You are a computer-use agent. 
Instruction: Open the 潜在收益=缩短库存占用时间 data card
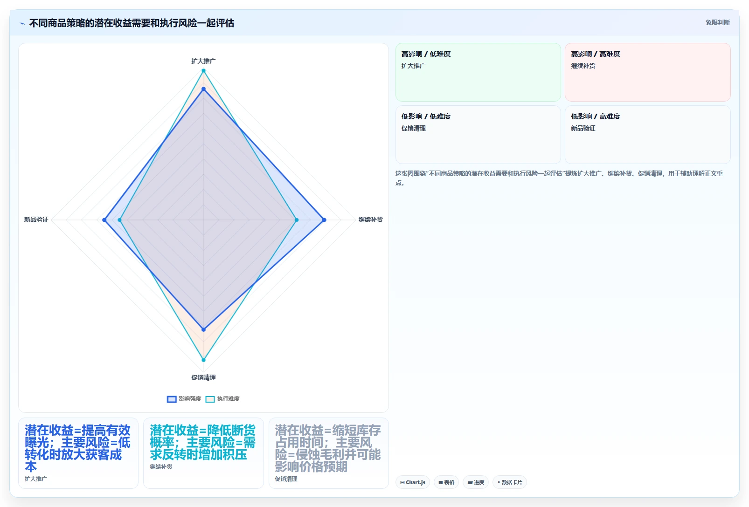coord(329,453)
